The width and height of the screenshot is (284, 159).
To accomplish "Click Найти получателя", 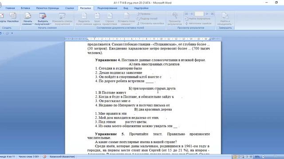I will [x=197, y=19].
